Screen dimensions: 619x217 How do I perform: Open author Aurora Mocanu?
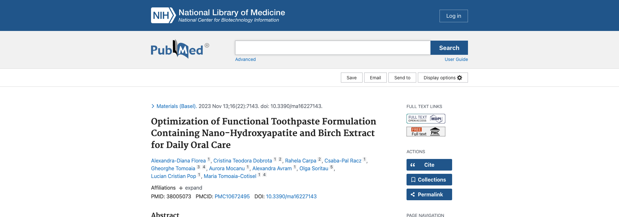[x=227, y=168]
